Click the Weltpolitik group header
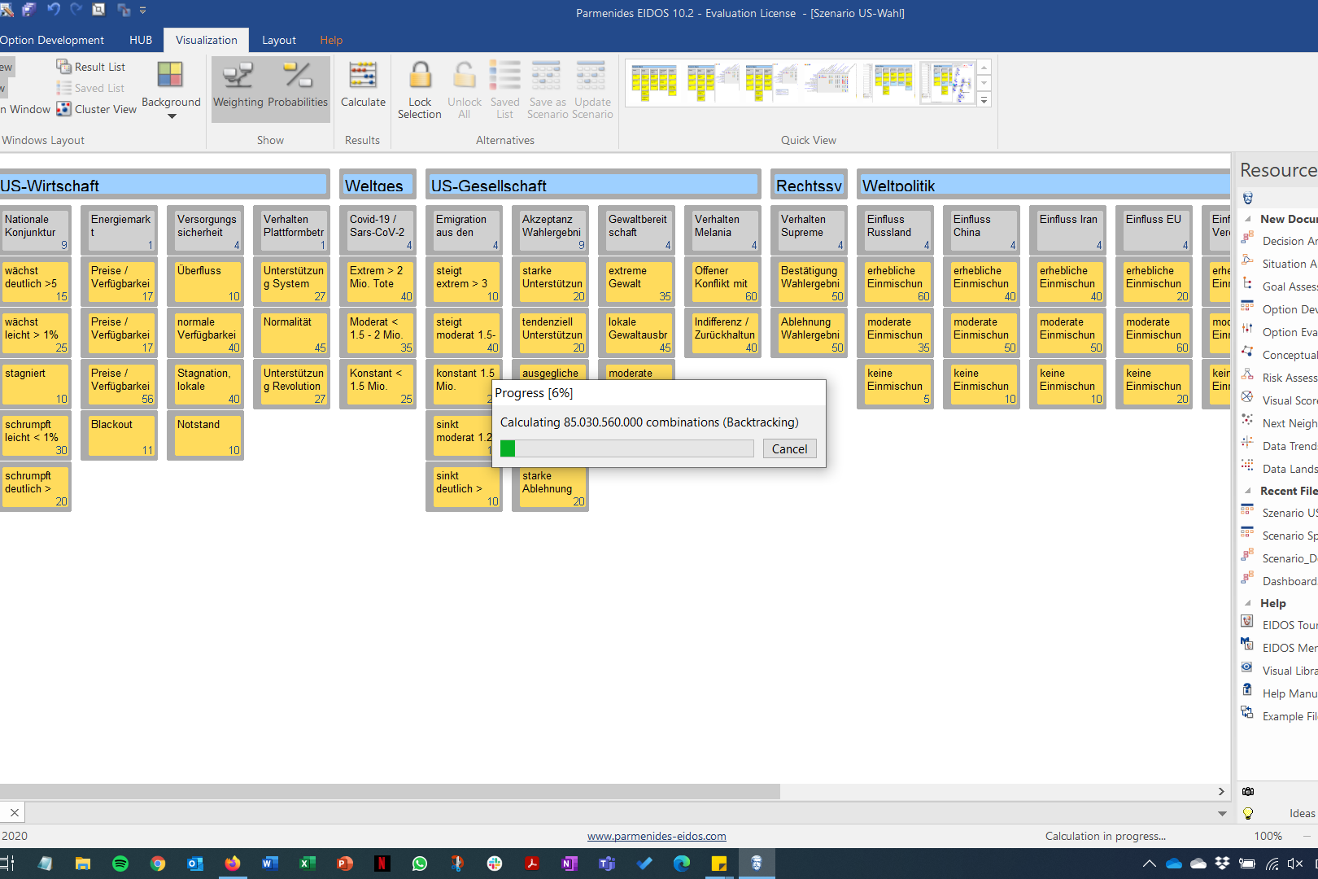The height and width of the screenshot is (879, 1318). 1045,185
